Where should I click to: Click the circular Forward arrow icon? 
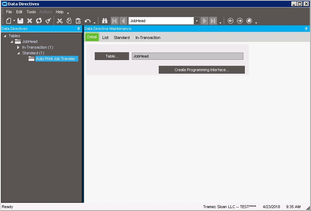[240, 21]
